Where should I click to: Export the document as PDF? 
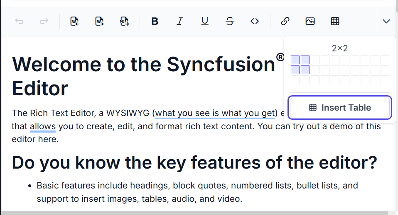(x=124, y=21)
